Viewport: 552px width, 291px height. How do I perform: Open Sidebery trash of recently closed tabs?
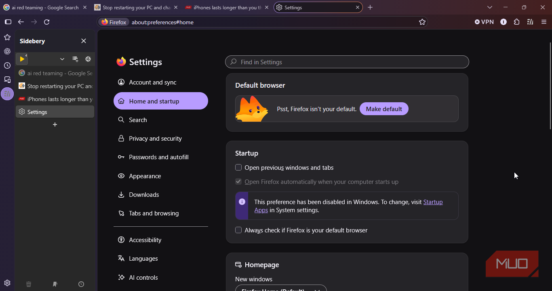coord(29,284)
